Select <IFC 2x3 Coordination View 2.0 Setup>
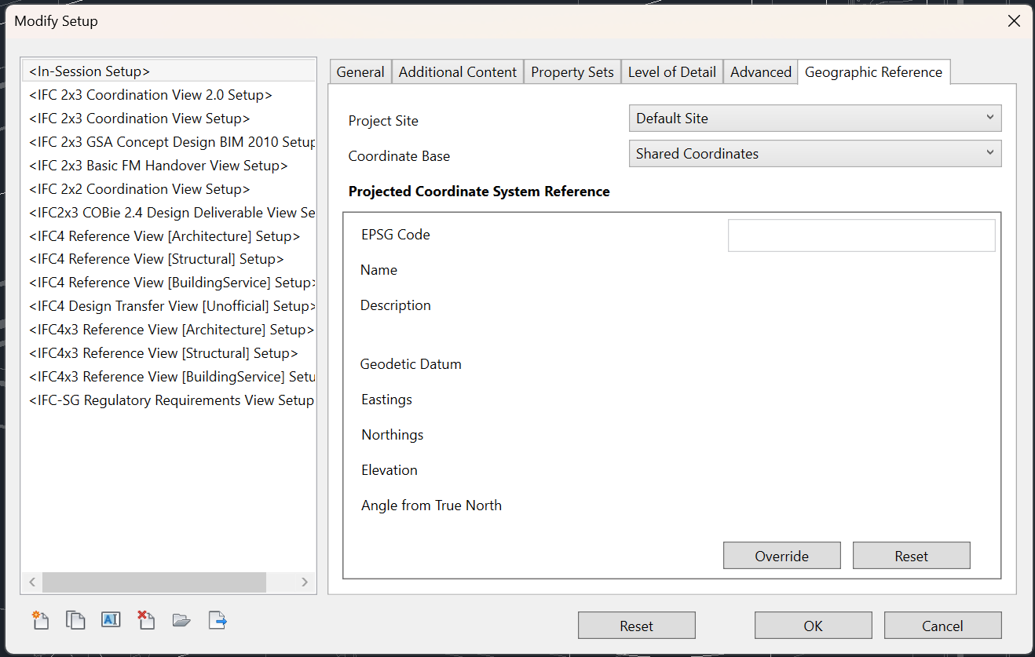The height and width of the screenshot is (657, 1035). tap(169, 95)
